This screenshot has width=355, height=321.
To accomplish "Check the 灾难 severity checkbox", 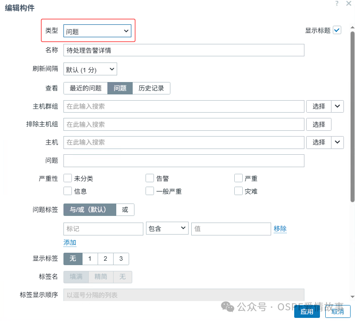I will [x=238, y=191].
